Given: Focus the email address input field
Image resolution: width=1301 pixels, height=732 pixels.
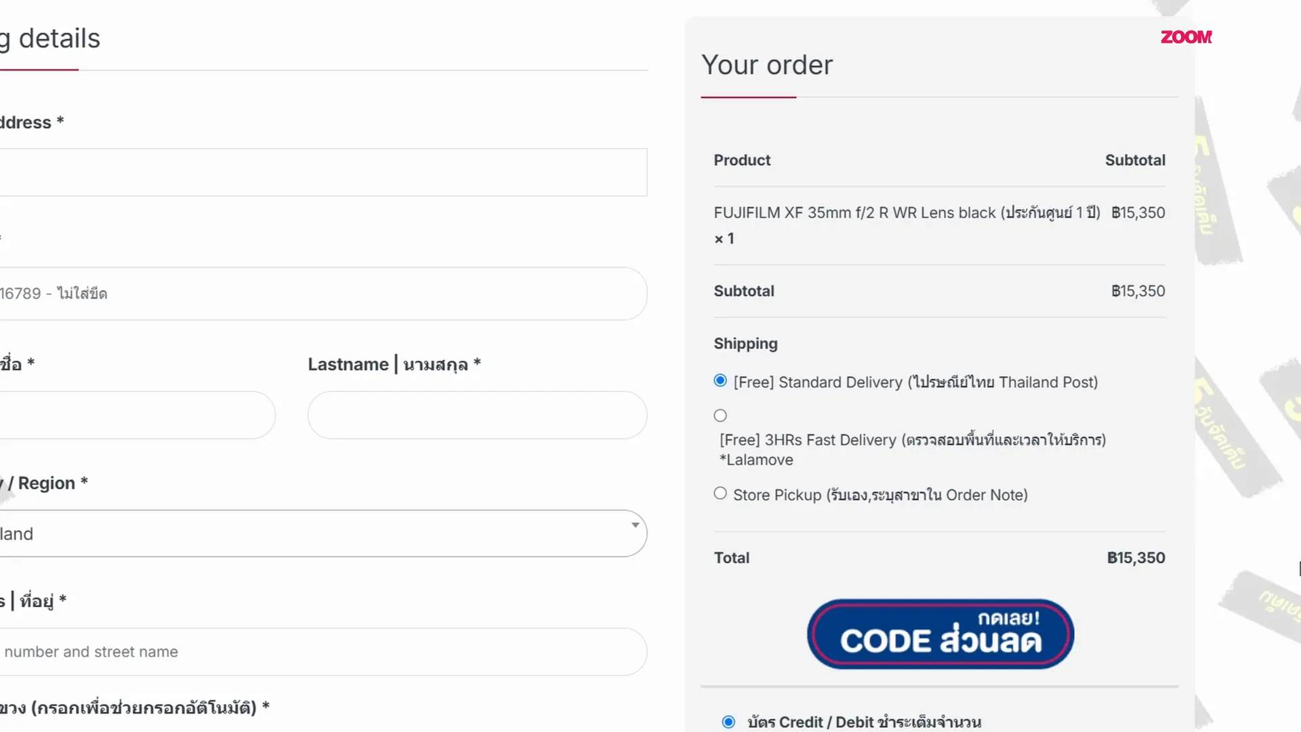Looking at the screenshot, I should [x=323, y=172].
